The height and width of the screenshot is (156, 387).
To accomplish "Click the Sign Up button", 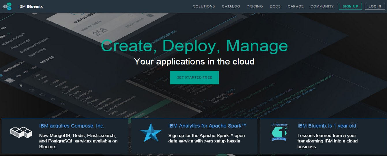I will [350, 6].
